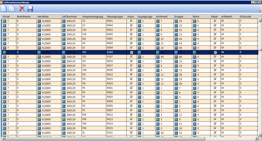Click the red X delete icon
262x141 pixels.
22,9
